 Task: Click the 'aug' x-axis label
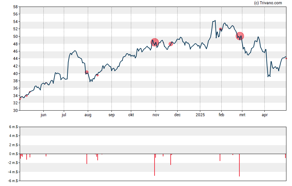88,115
